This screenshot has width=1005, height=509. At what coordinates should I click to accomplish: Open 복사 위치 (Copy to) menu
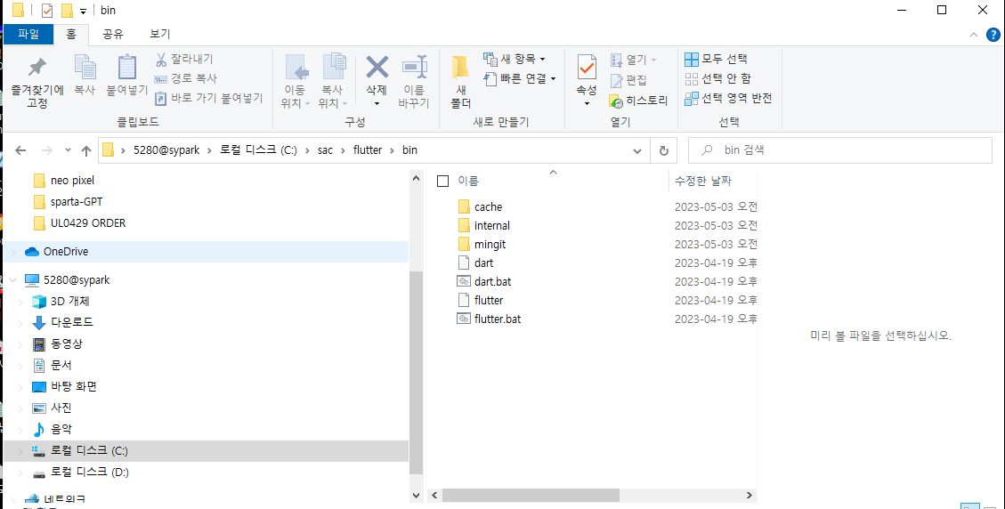point(333,82)
